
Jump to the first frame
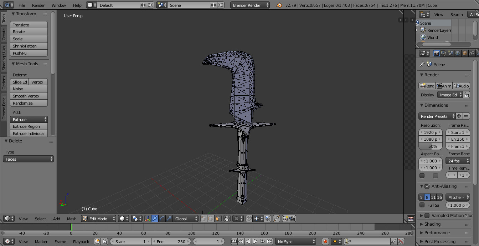[x=234, y=242]
